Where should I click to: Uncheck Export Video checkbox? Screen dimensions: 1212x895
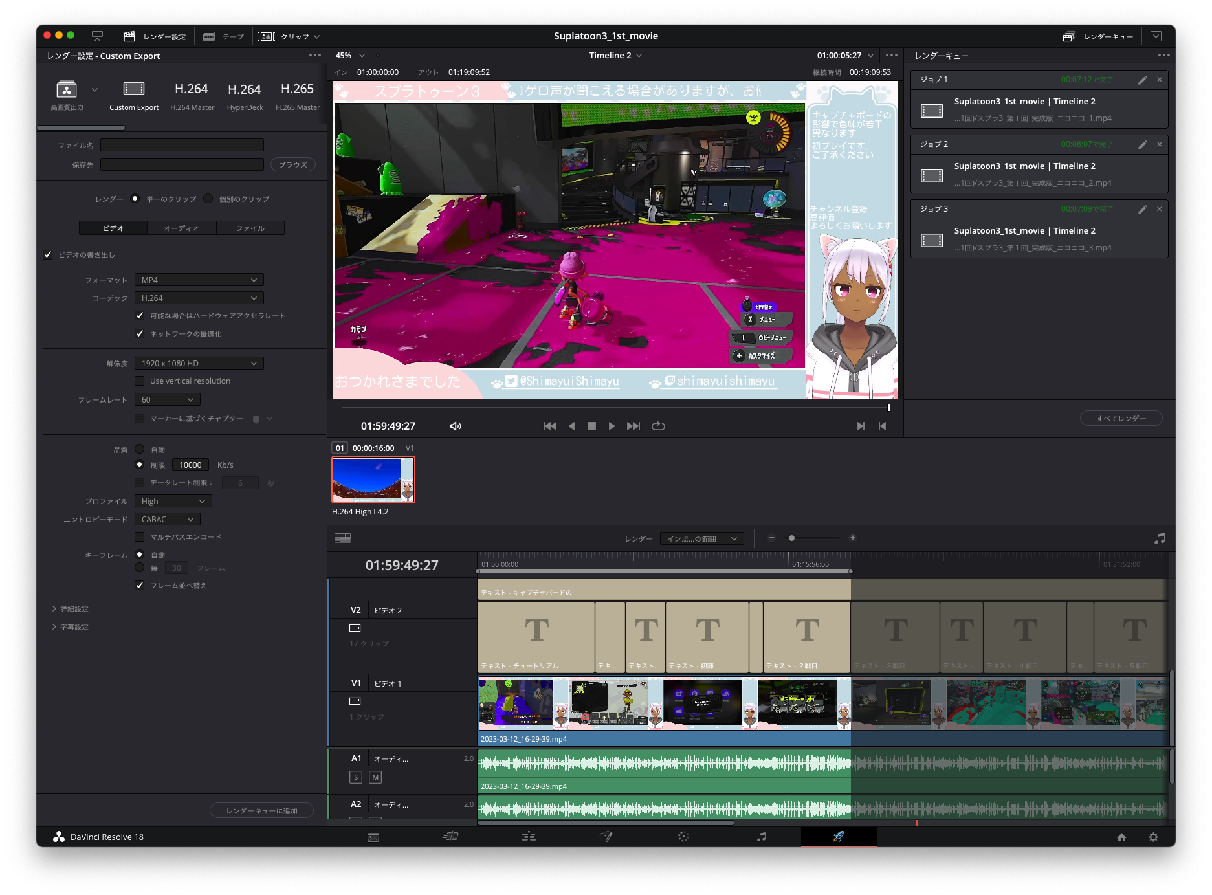pos(48,254)
